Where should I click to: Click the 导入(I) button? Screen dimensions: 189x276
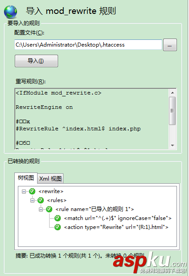point(36,61)
